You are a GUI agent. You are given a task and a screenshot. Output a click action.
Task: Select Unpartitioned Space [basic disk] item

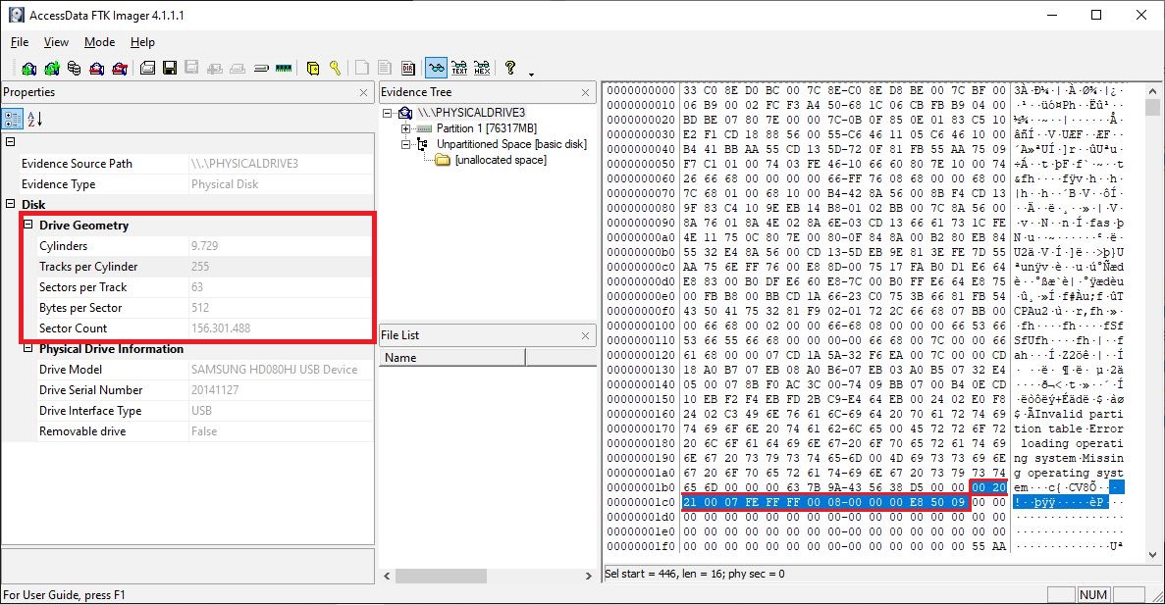(x=512, y=144)
